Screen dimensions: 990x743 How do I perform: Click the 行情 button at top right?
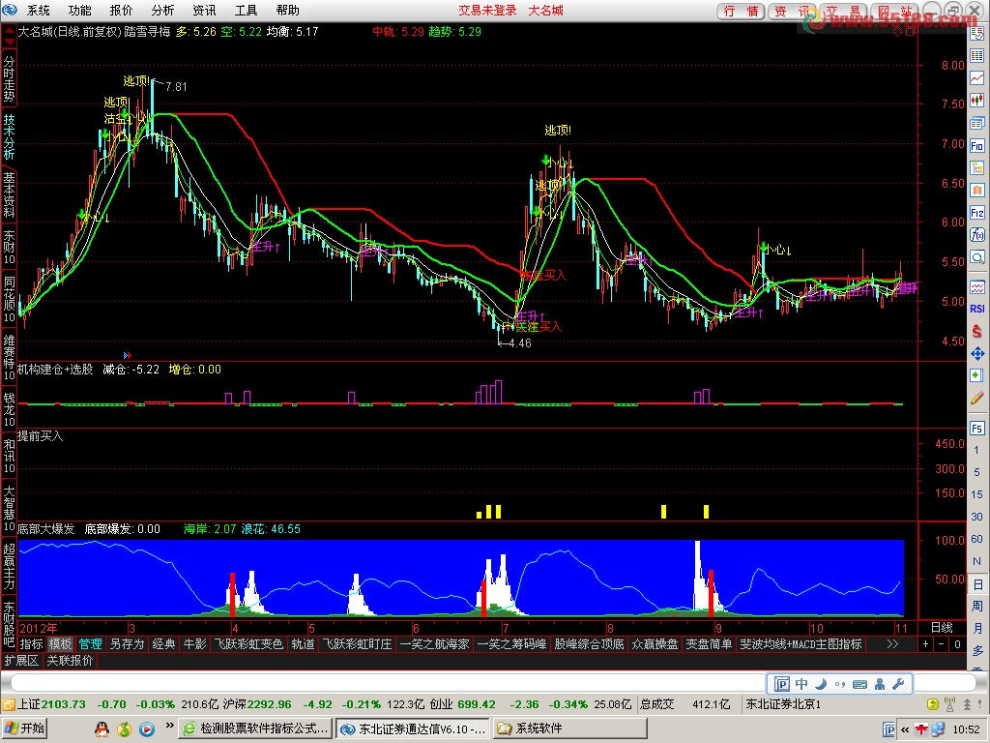pos(741,12)
